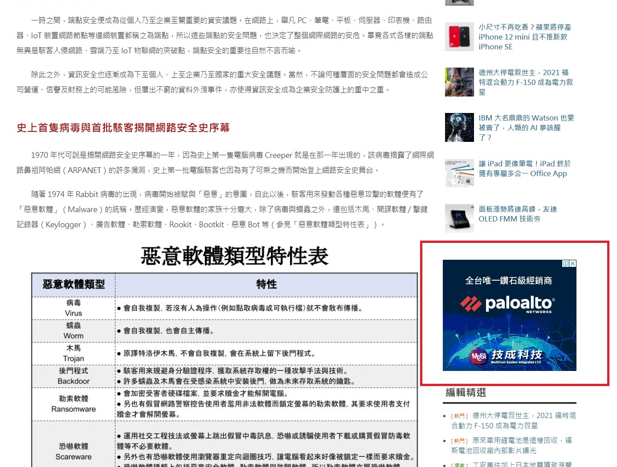Click the paloalto logo in the ad banner

508,304
